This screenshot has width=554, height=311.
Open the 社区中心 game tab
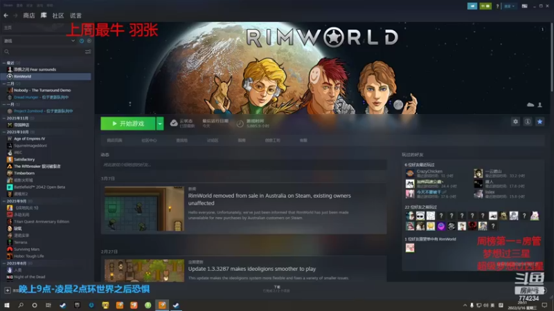(x=149, y=140)
